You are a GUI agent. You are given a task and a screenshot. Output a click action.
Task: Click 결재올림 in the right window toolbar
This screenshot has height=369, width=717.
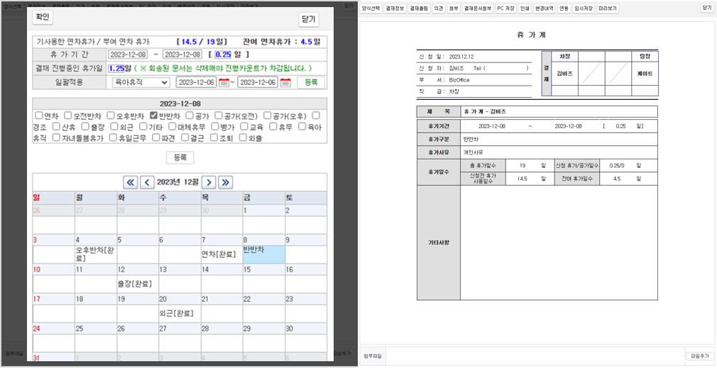[420, 8]
